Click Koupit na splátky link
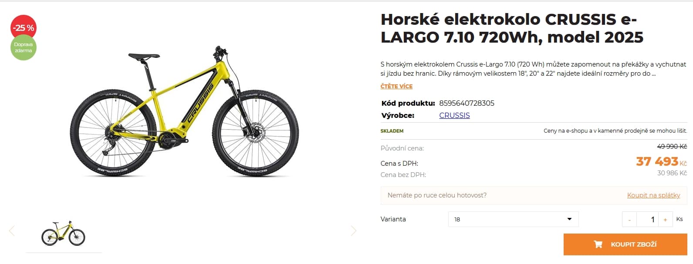Image resolution: width=693 pixels, height=264 pixels. tap(653, 195)
